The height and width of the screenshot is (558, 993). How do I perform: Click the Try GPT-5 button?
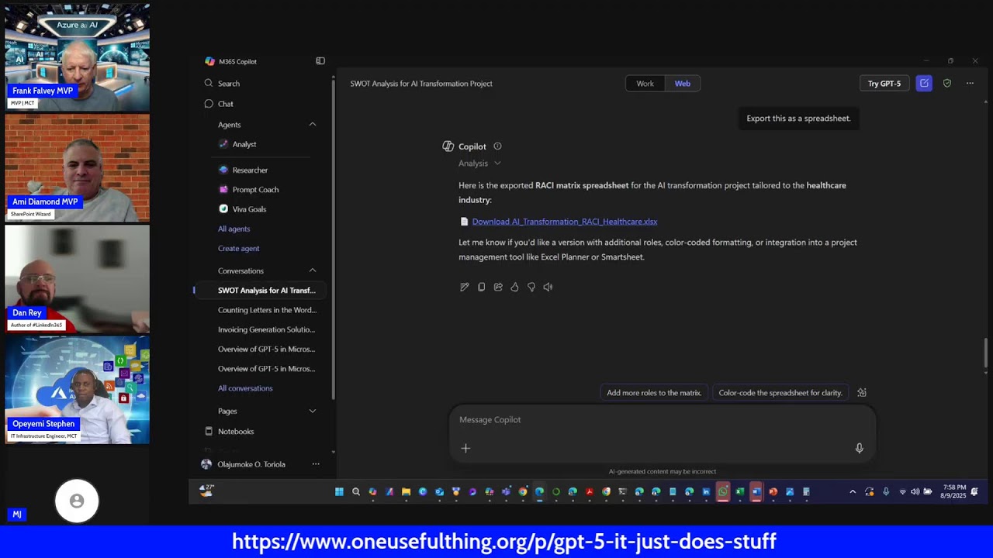pos(884,84)
